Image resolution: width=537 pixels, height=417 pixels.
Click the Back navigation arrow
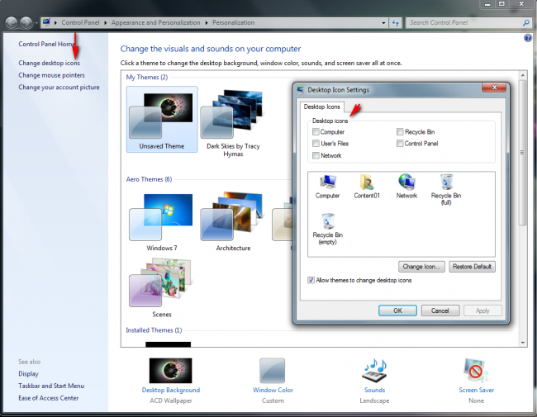[12, 23]
